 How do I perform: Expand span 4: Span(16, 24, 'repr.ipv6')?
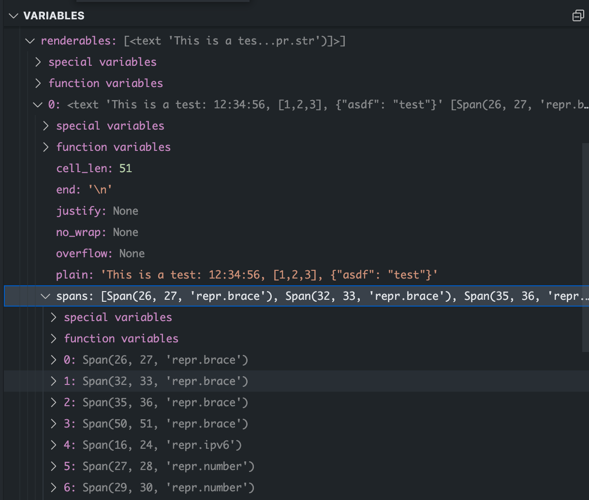point(54,445)
